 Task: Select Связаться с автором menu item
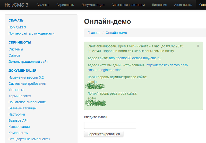click(x=128, y=5)
